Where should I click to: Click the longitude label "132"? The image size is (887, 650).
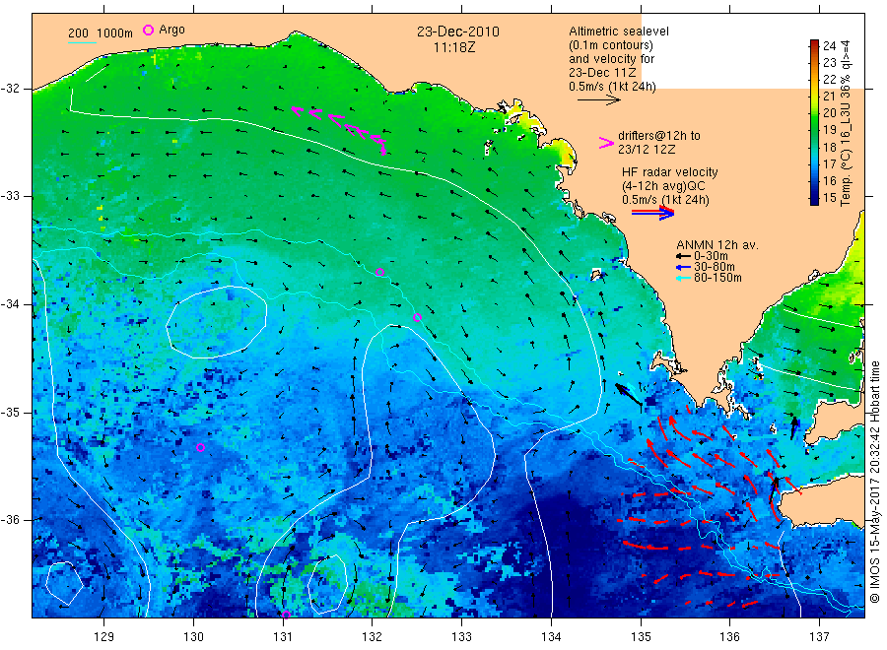tap(373, 637)
